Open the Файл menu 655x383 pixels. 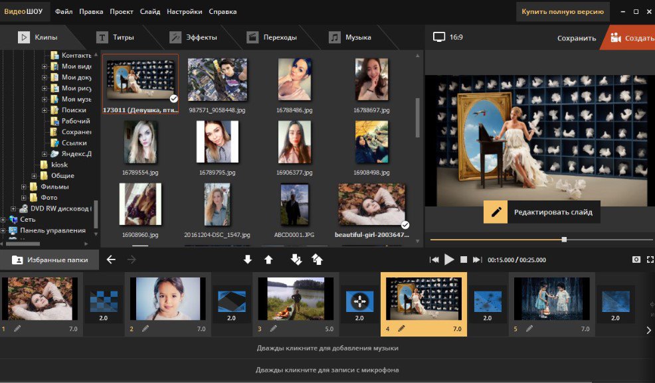pos(64,12)
